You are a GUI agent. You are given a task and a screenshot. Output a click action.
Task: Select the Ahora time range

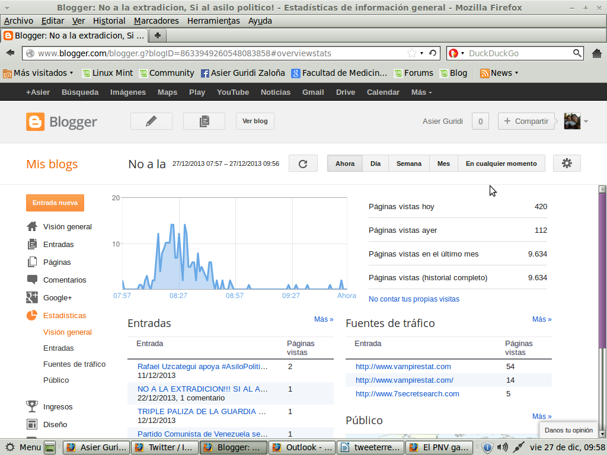(x=345, y=164)
